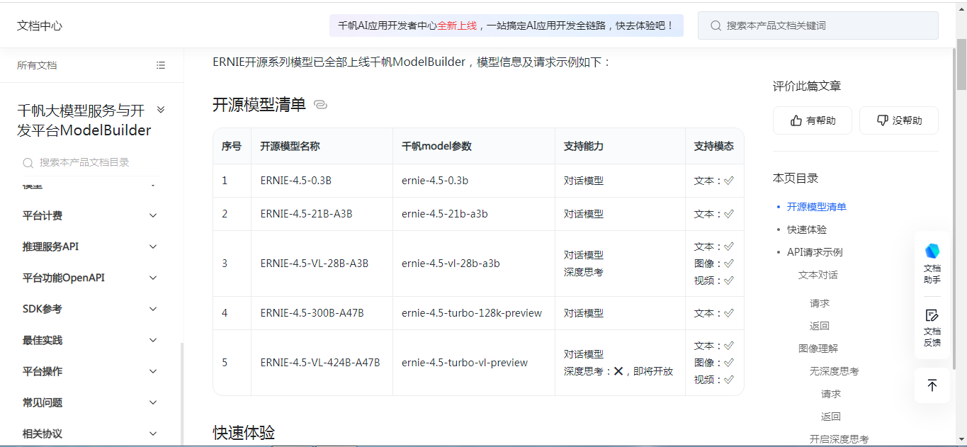Click model parameter ernie-4.5-vl-28b-a3b
967x447 pixels.
click(x=451, y=264)
